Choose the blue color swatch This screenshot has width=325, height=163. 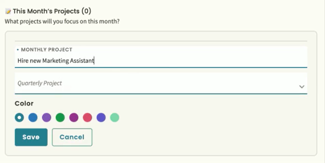[33, 118]
